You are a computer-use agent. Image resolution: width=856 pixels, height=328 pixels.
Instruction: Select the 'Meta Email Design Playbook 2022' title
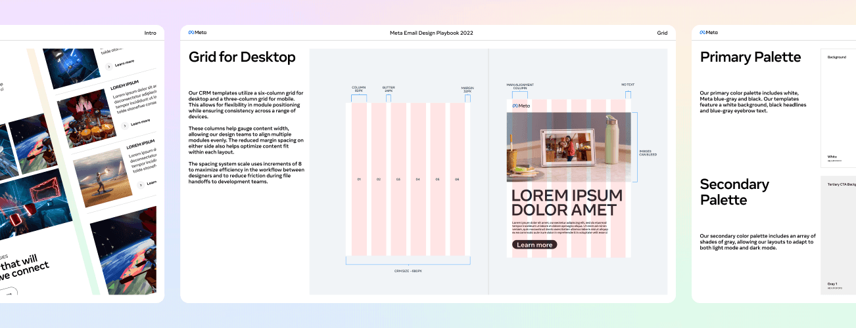tap(431, 32)
